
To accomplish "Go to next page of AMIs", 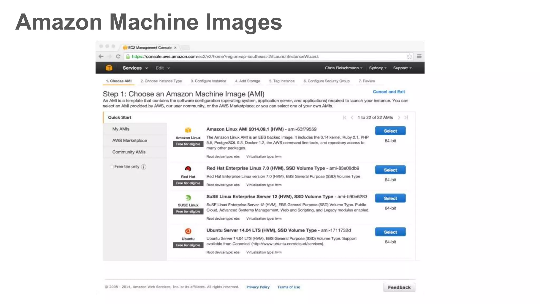I will (x=399, y=118).
